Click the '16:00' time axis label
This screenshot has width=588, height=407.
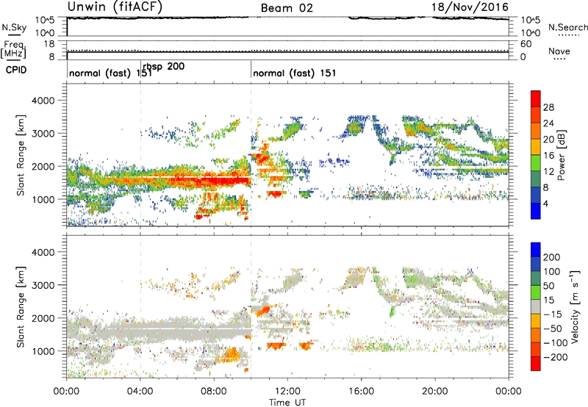click(361, 392)
